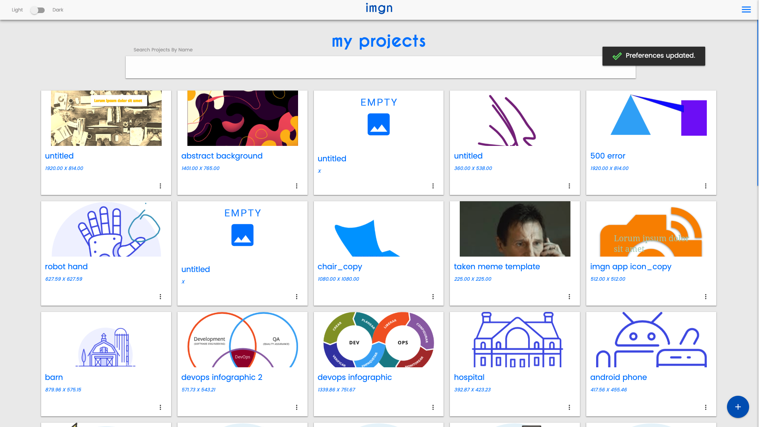This screenshot has width=759, height=427.
Task: Open the hamburger menu icon
Action: pyautogui.click(x=746, y=9)
